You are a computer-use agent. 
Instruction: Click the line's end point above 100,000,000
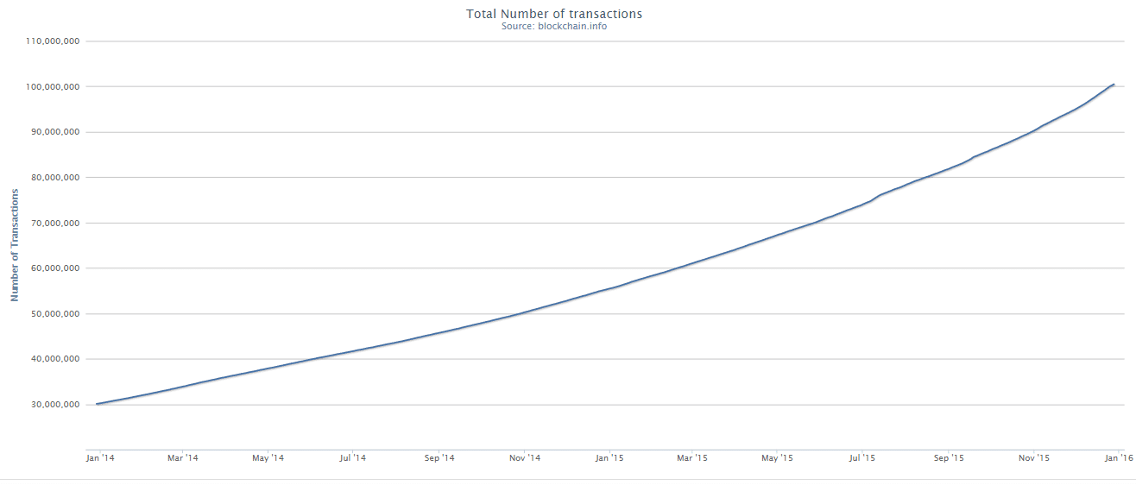(x=1114, y=85)
